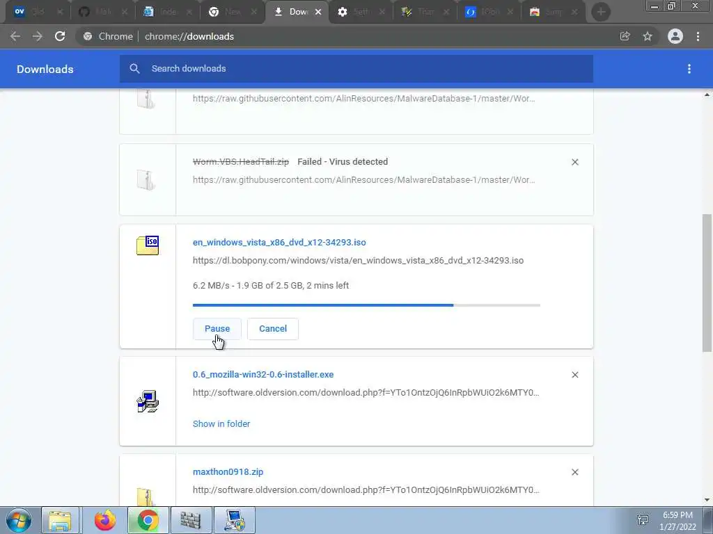Click the Chrome taskbar icon
Viewport: 713px width, 534px height.
(148, 520)
